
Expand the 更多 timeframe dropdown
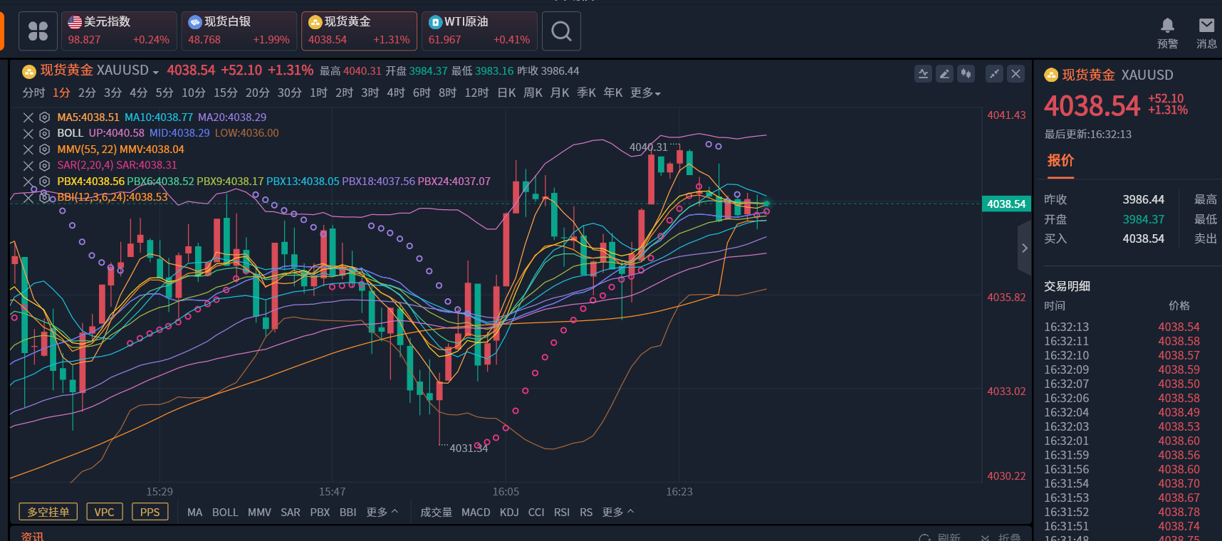645,93
